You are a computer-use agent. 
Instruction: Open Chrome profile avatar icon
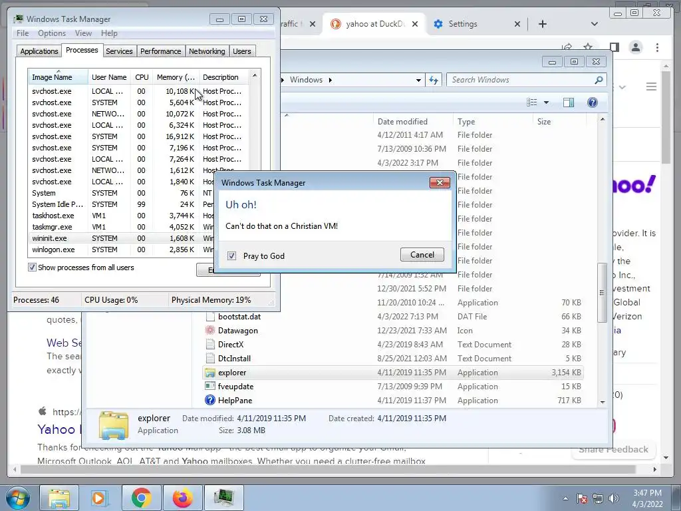[x=636, y=47]
